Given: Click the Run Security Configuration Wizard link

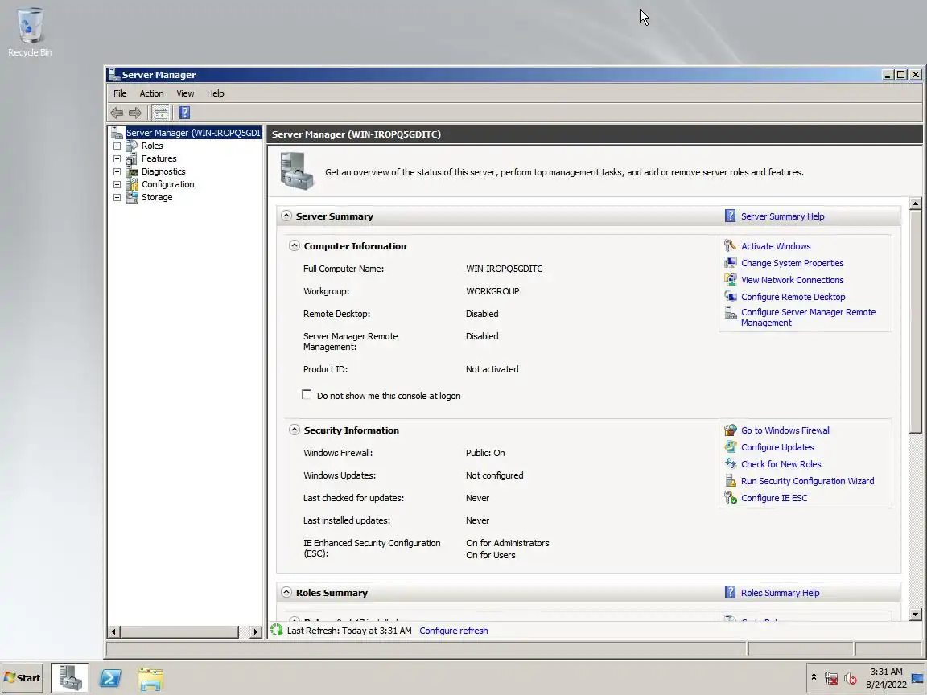Looking at the screenshot, I should click(808, 481).
